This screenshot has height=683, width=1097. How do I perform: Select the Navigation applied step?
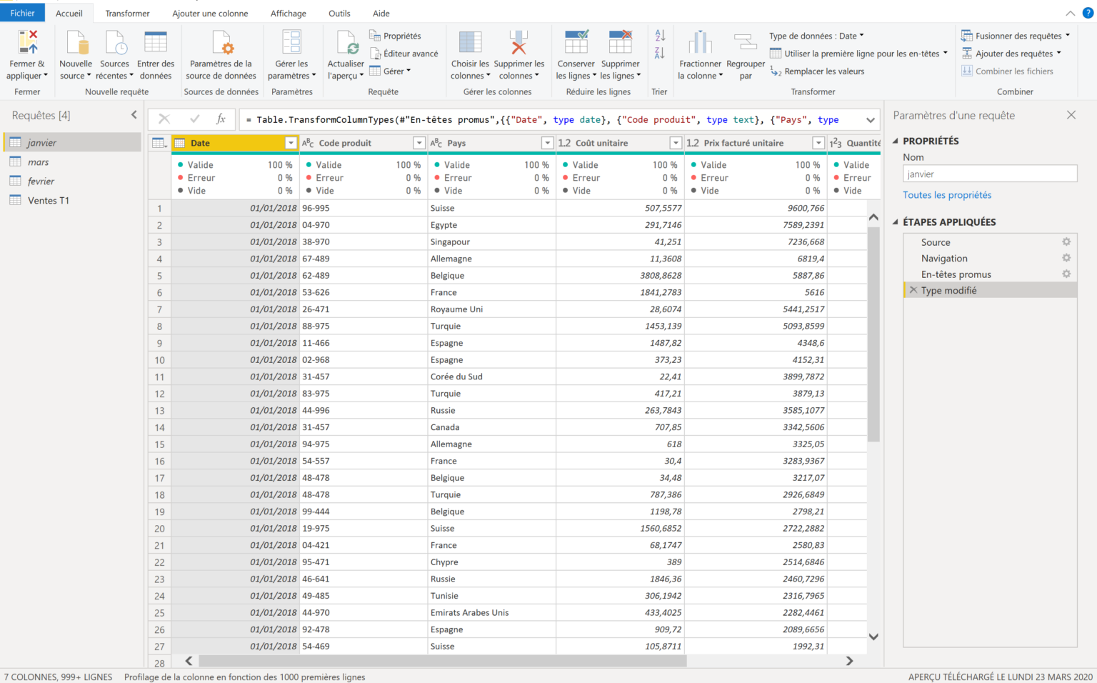pyautogui.click(x=990, y=258)
